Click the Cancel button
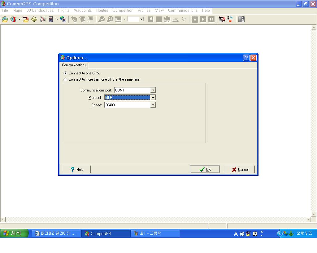 tap(240, 169)
